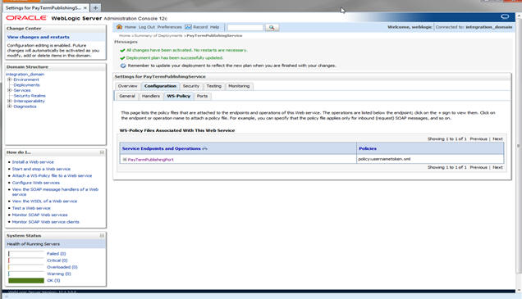
Task: Click Previous above the policy table
Action: coord(478,139)
